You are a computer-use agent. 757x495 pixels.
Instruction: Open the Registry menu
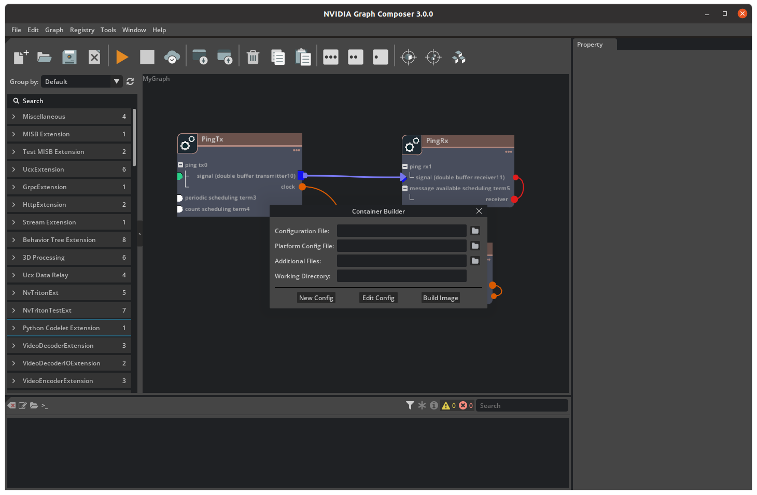(x=82, y=30)
